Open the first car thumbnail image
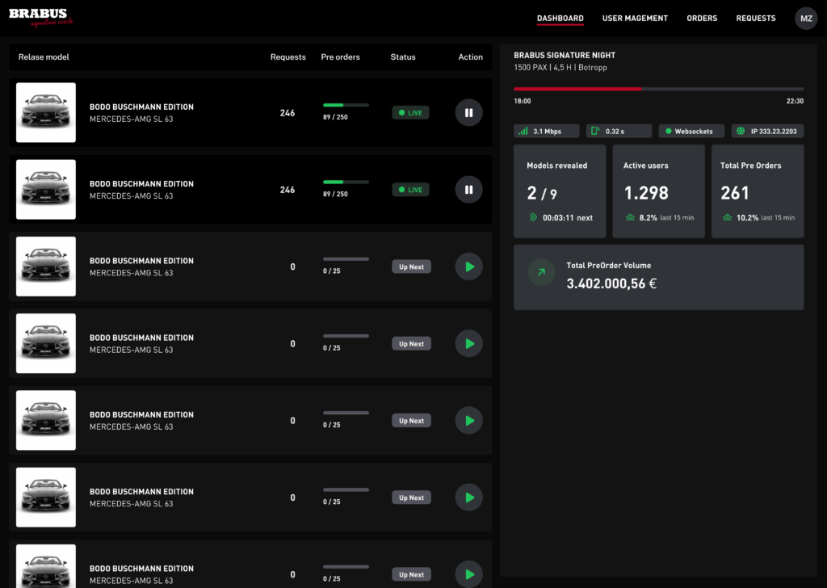827x588 pixels. [x=46, y=112]
